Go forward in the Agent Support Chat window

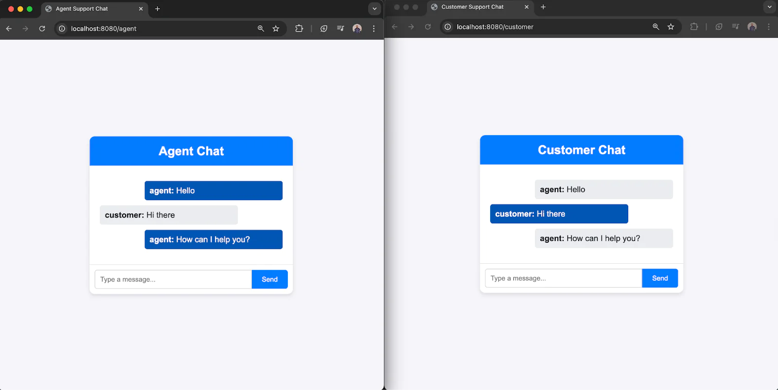click(25, 29)
